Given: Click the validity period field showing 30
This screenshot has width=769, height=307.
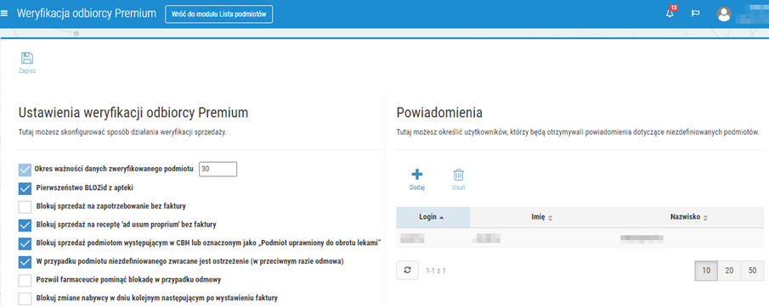Looking at the screenshot, I should click(218, 169).
